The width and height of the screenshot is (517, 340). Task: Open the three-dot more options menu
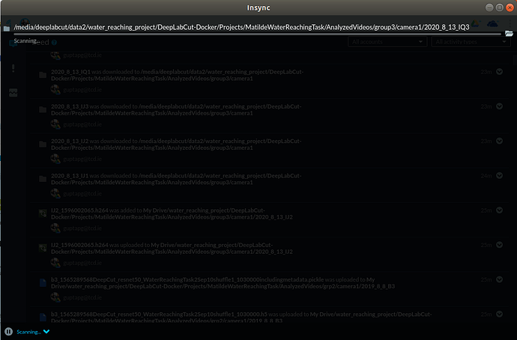coord(510,23)
